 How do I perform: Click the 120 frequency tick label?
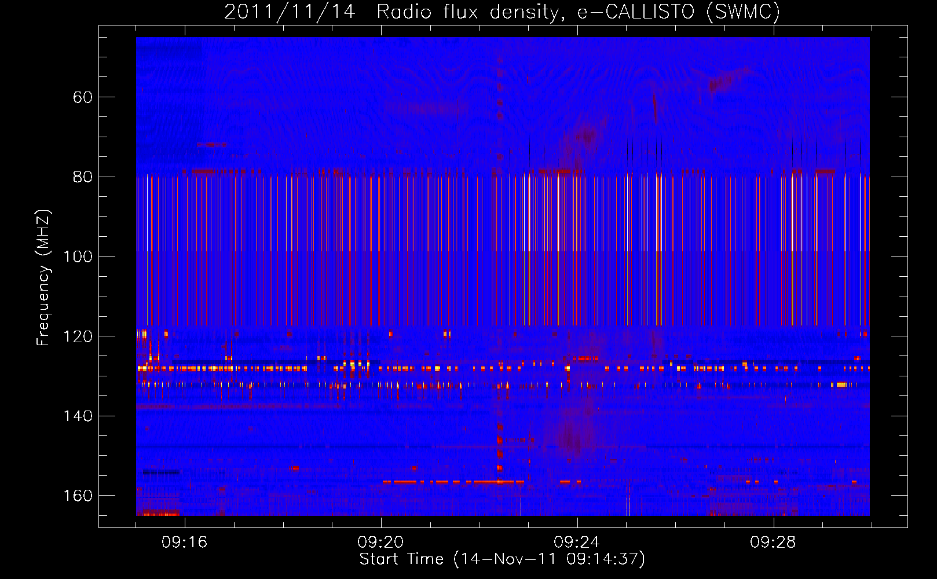pyautogui.click(x=78, y=336)
